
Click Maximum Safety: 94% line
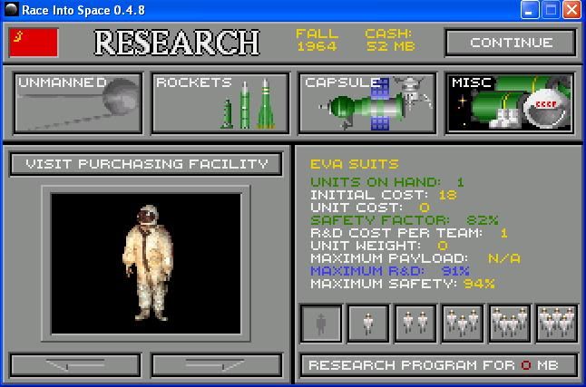pos(403,284)
